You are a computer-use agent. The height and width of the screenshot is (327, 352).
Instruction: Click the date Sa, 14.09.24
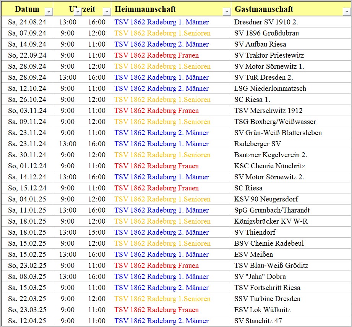click(x=27, y=44)
